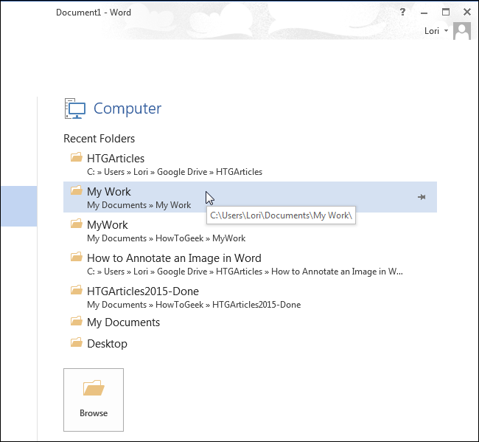Click the MyWork folder icon
Image resolution: width=479 pixels, height=442 pixels.
pos(76,224)
